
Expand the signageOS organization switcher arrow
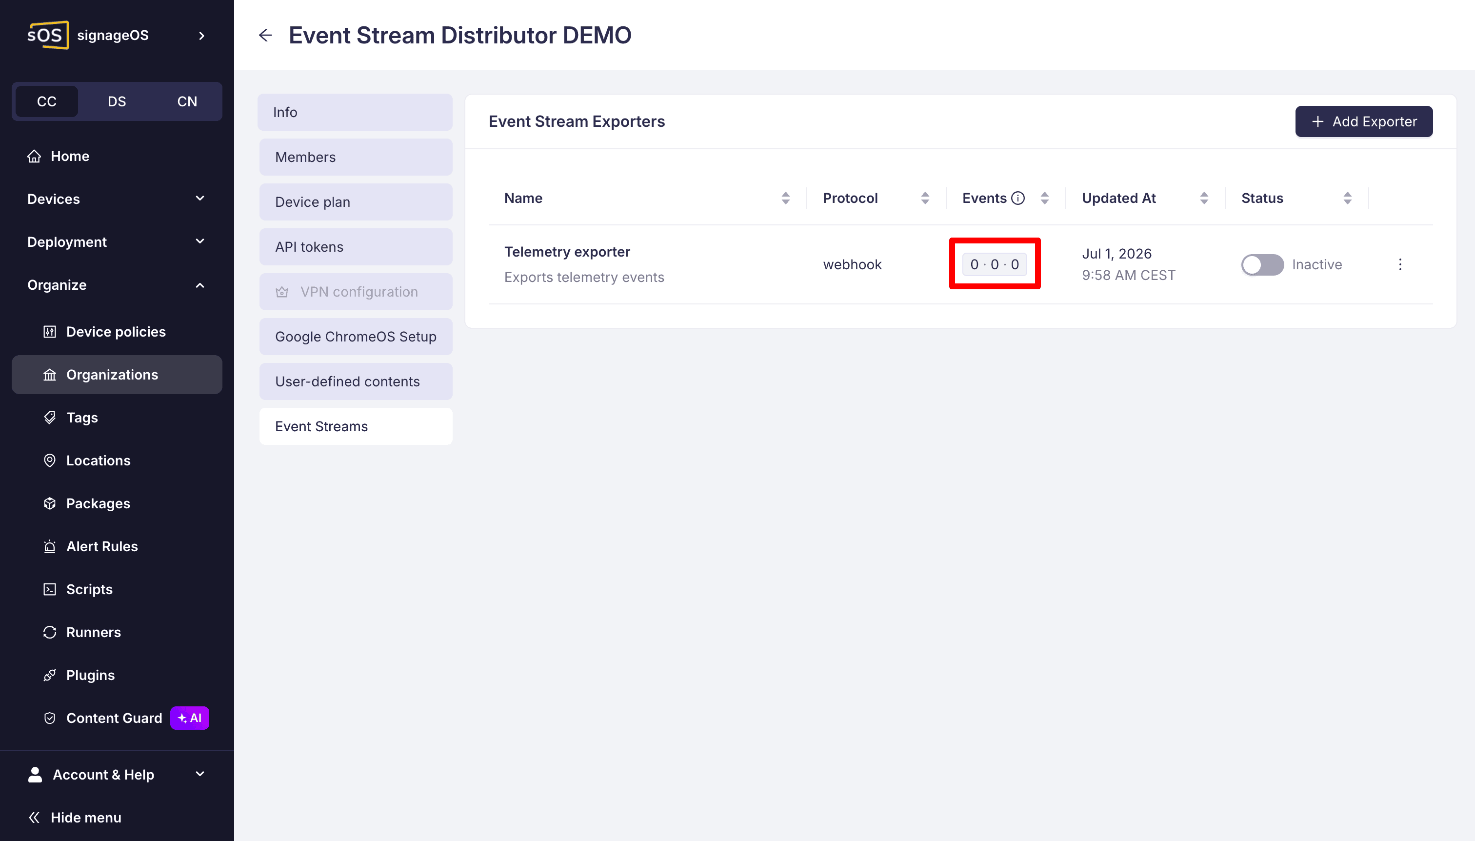(201, 36)
